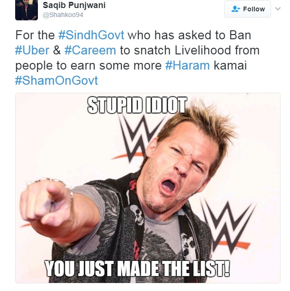Image resolution: width=290 pixels, height=291 pixels.
Task: Click the YOU JUST MADE THE LIST caption
Action: (137, 269)
